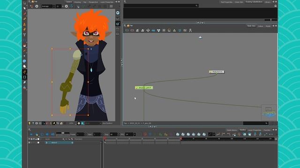Click the top circular icon right of Camera view

coord(118,13)
